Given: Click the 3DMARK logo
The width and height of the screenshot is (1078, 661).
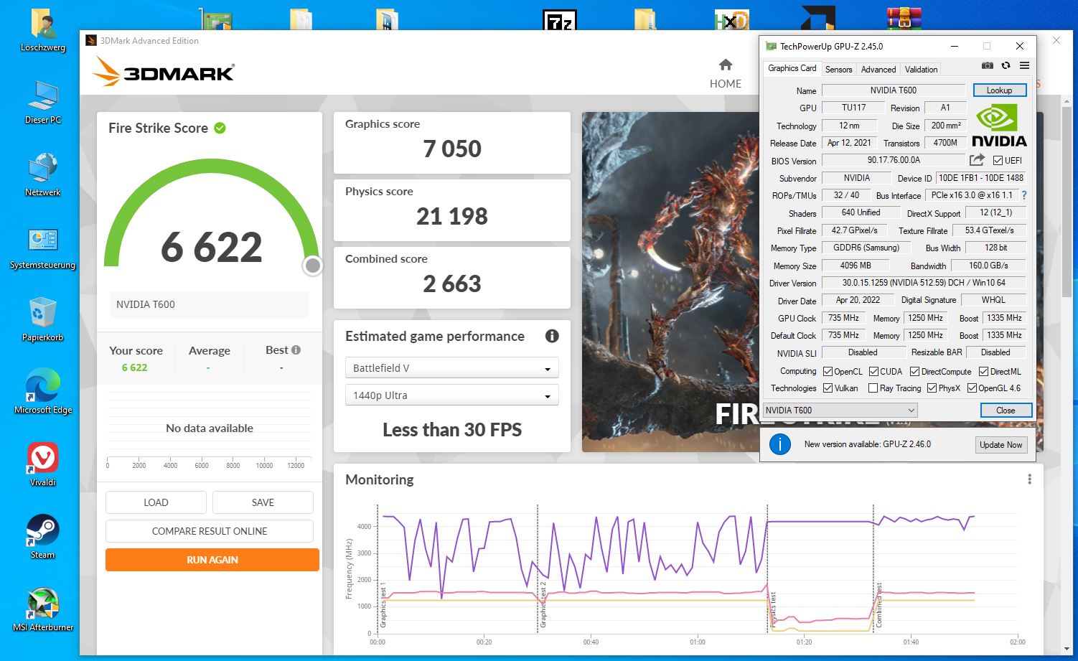Looking at the screenshot, I should point(164,72).
